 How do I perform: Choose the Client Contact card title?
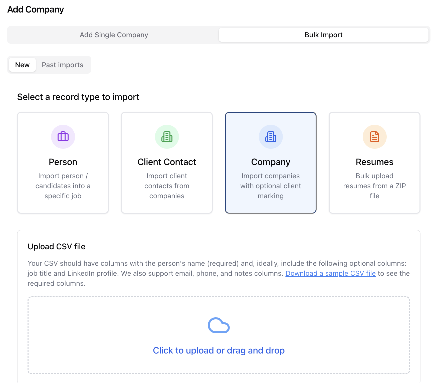[x=167, y=162]
